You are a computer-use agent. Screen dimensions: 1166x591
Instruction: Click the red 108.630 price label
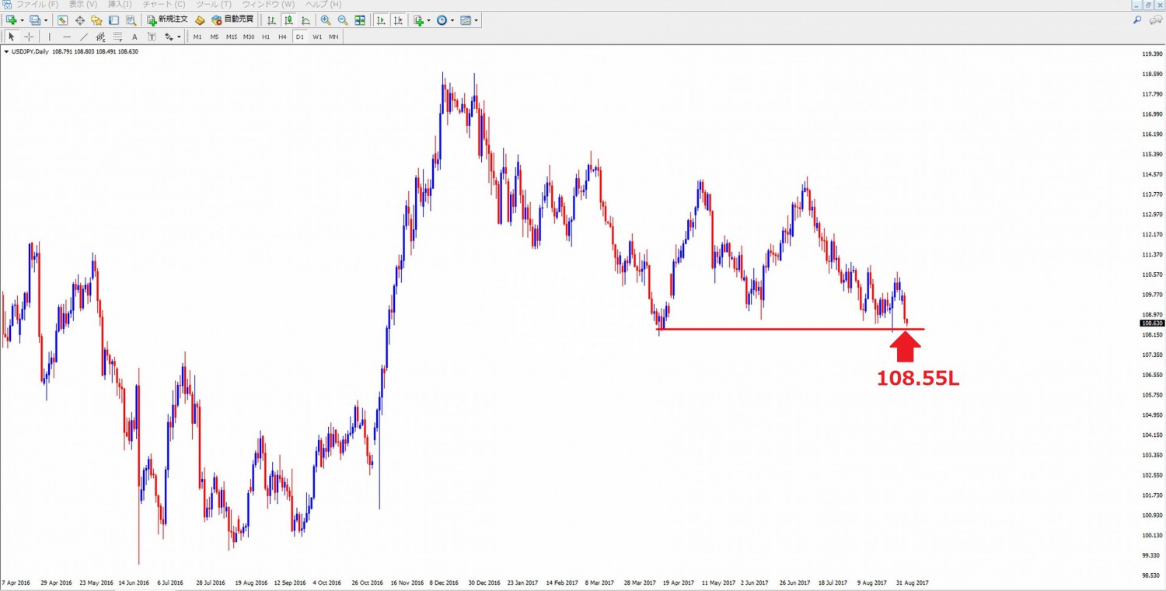1150,323
